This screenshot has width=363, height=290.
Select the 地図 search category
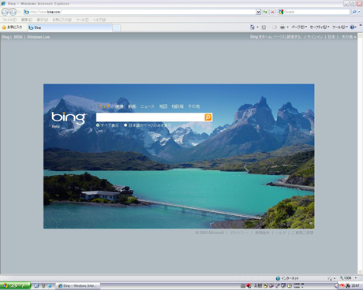pos(163,106)
